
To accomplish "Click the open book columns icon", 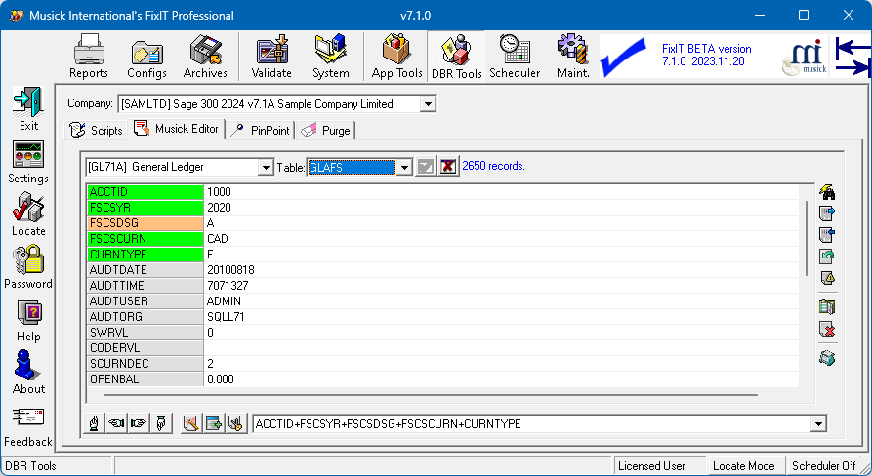I will (x=827, y=306).
